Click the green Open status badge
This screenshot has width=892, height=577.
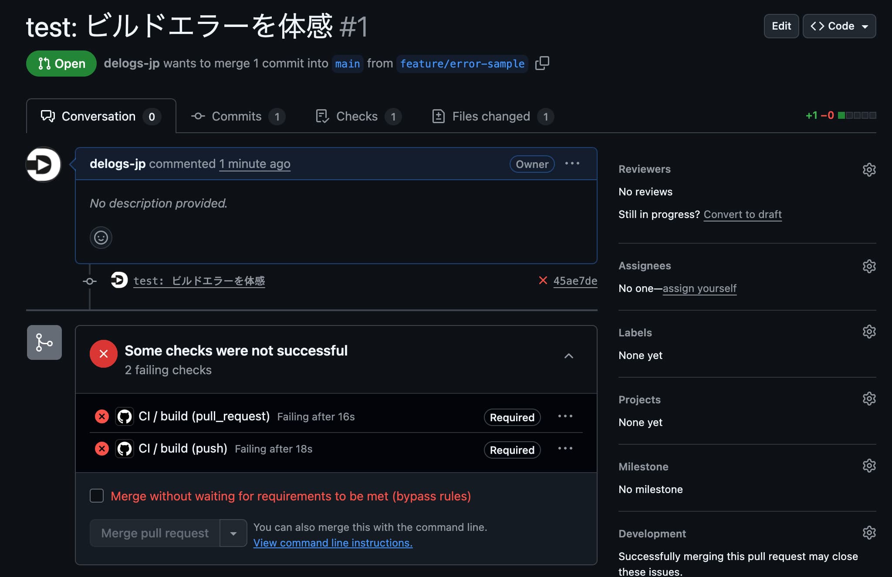point(61,64)
